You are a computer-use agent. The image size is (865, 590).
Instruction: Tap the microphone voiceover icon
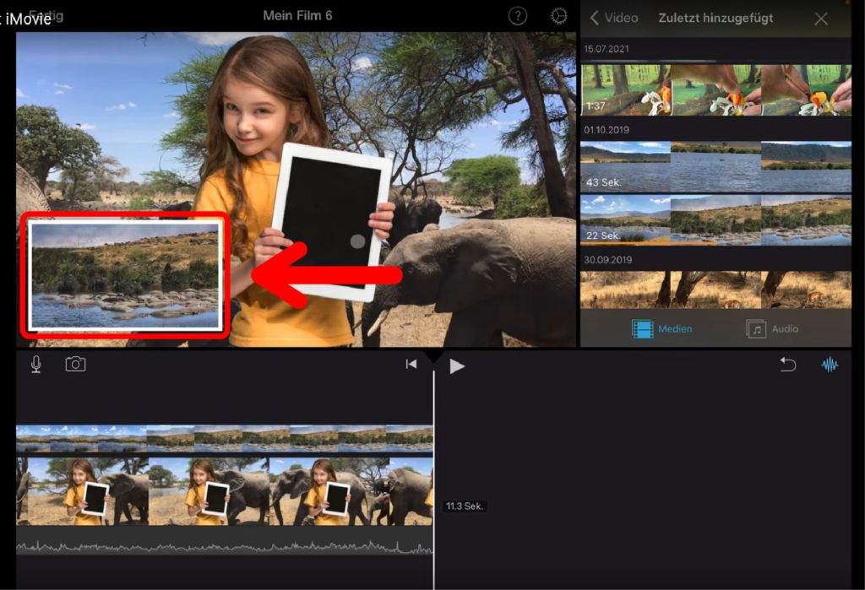pyautogui.click(x=35, y=365)
